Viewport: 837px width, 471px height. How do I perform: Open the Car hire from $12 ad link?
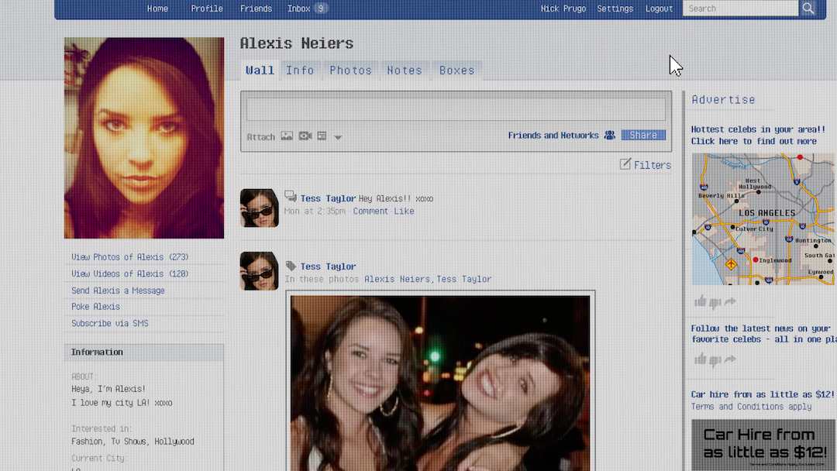[x=763, y=394]
